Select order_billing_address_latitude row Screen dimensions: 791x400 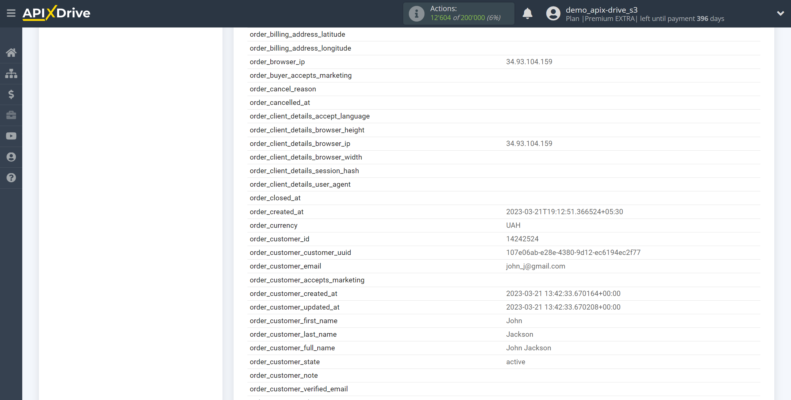[x=504, y=34]
